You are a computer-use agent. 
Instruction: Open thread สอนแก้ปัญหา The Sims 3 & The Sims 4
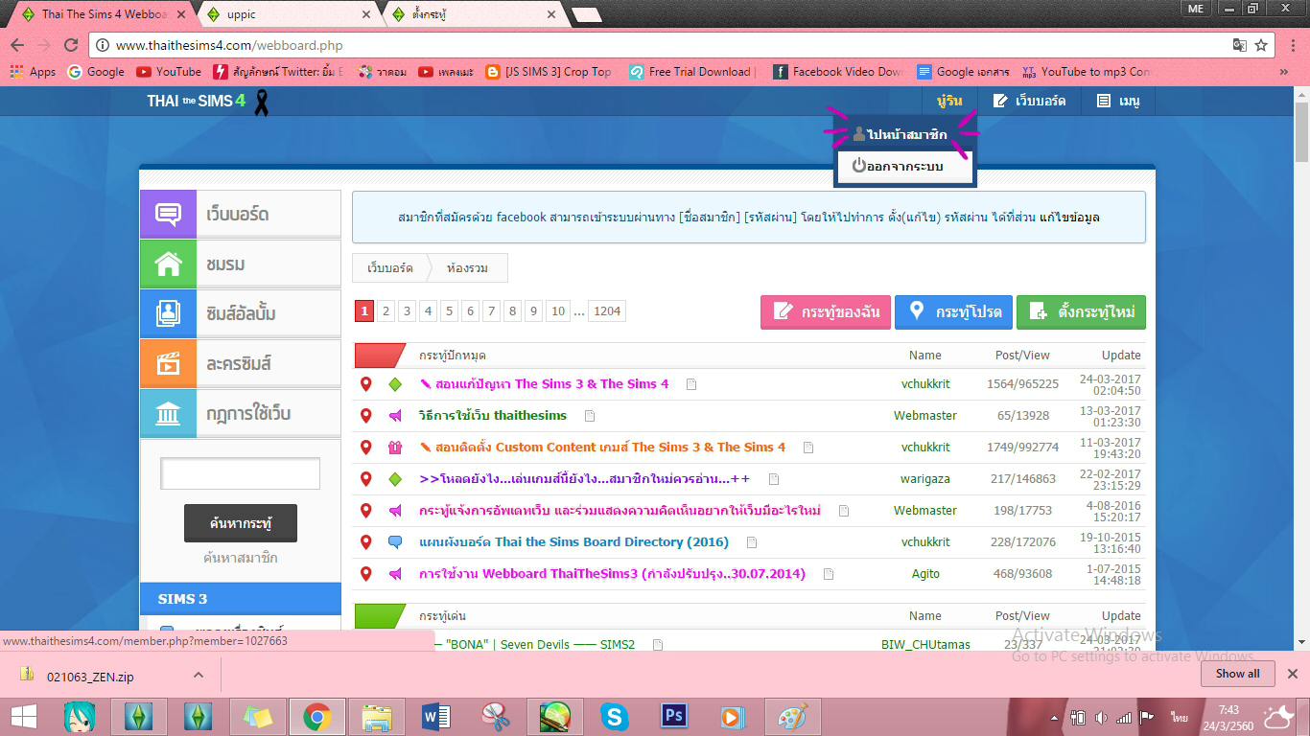pyautogui.click(x=545, y=384)
